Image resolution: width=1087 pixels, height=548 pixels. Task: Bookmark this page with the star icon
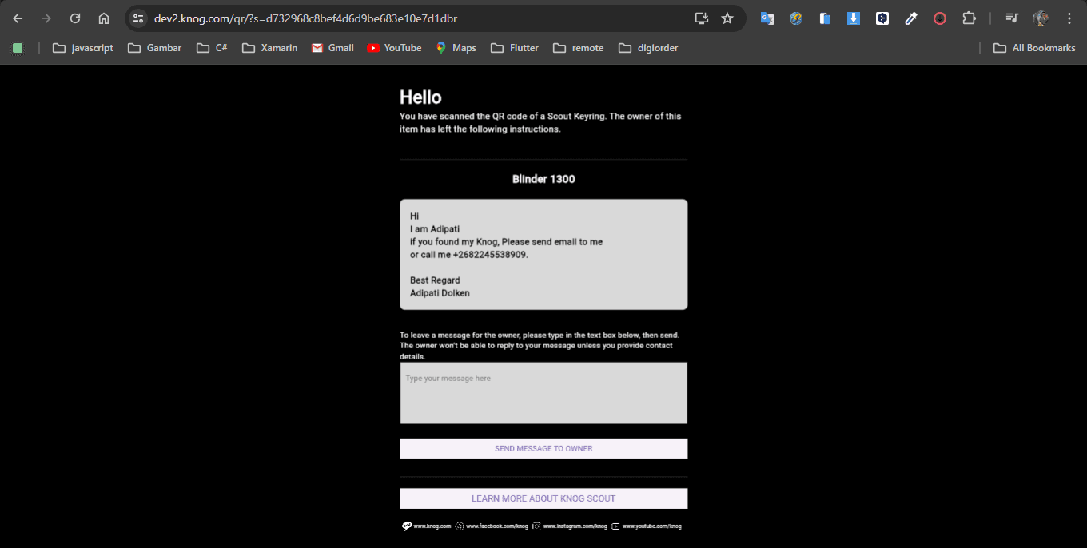(727, 18)
